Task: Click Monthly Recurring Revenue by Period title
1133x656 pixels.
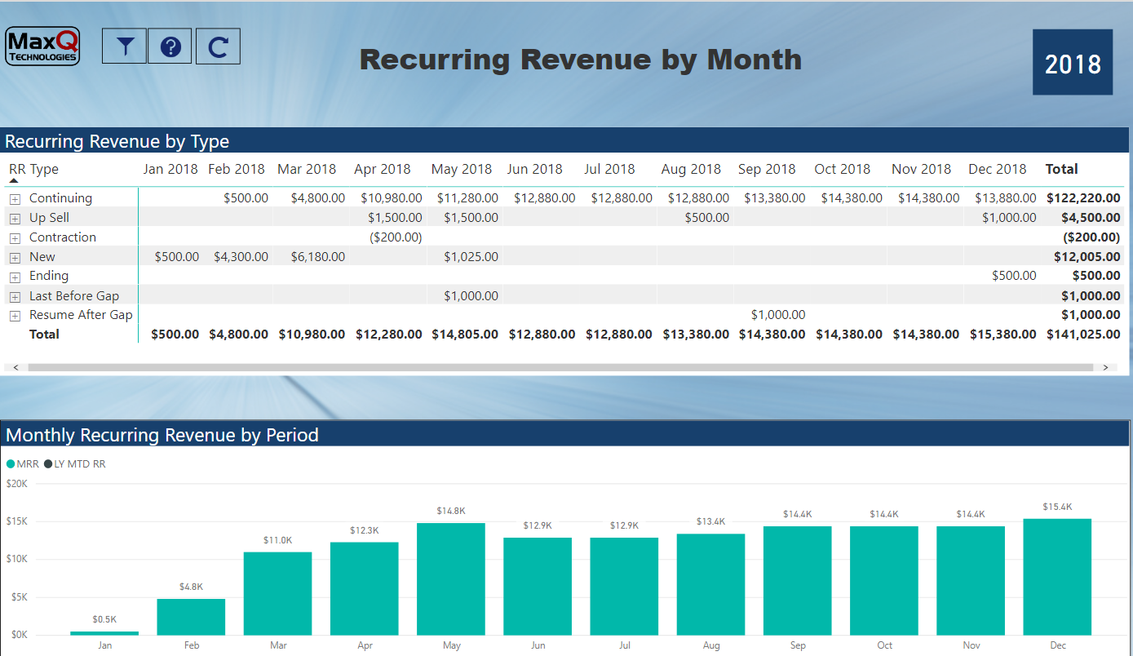Action: point(162,435)
